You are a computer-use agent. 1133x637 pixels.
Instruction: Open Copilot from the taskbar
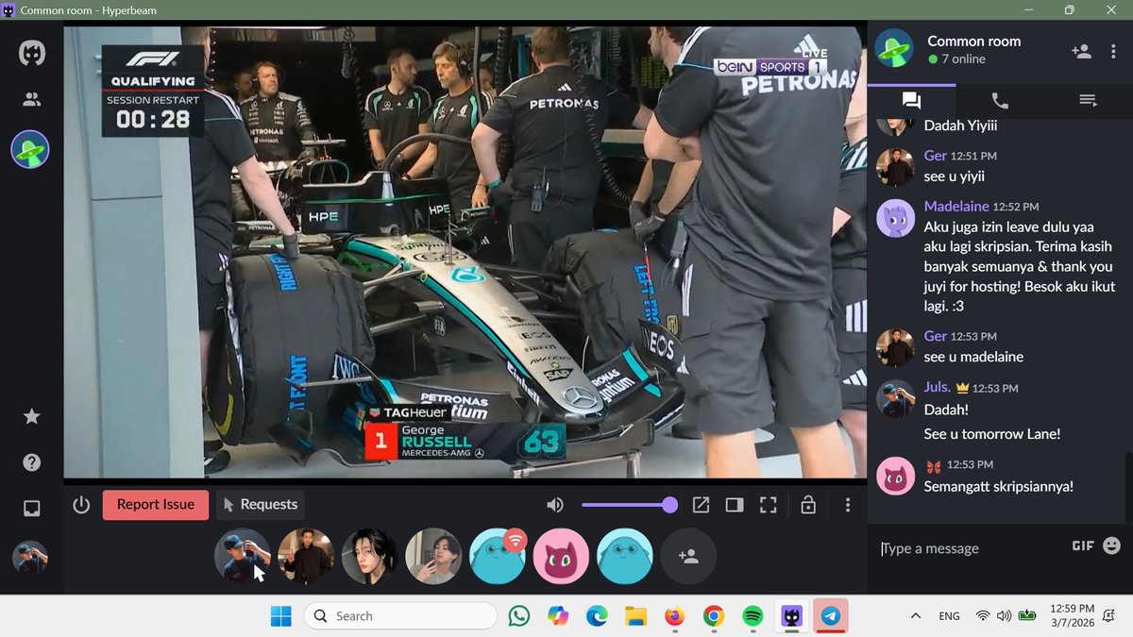click(x=558, y=616)
